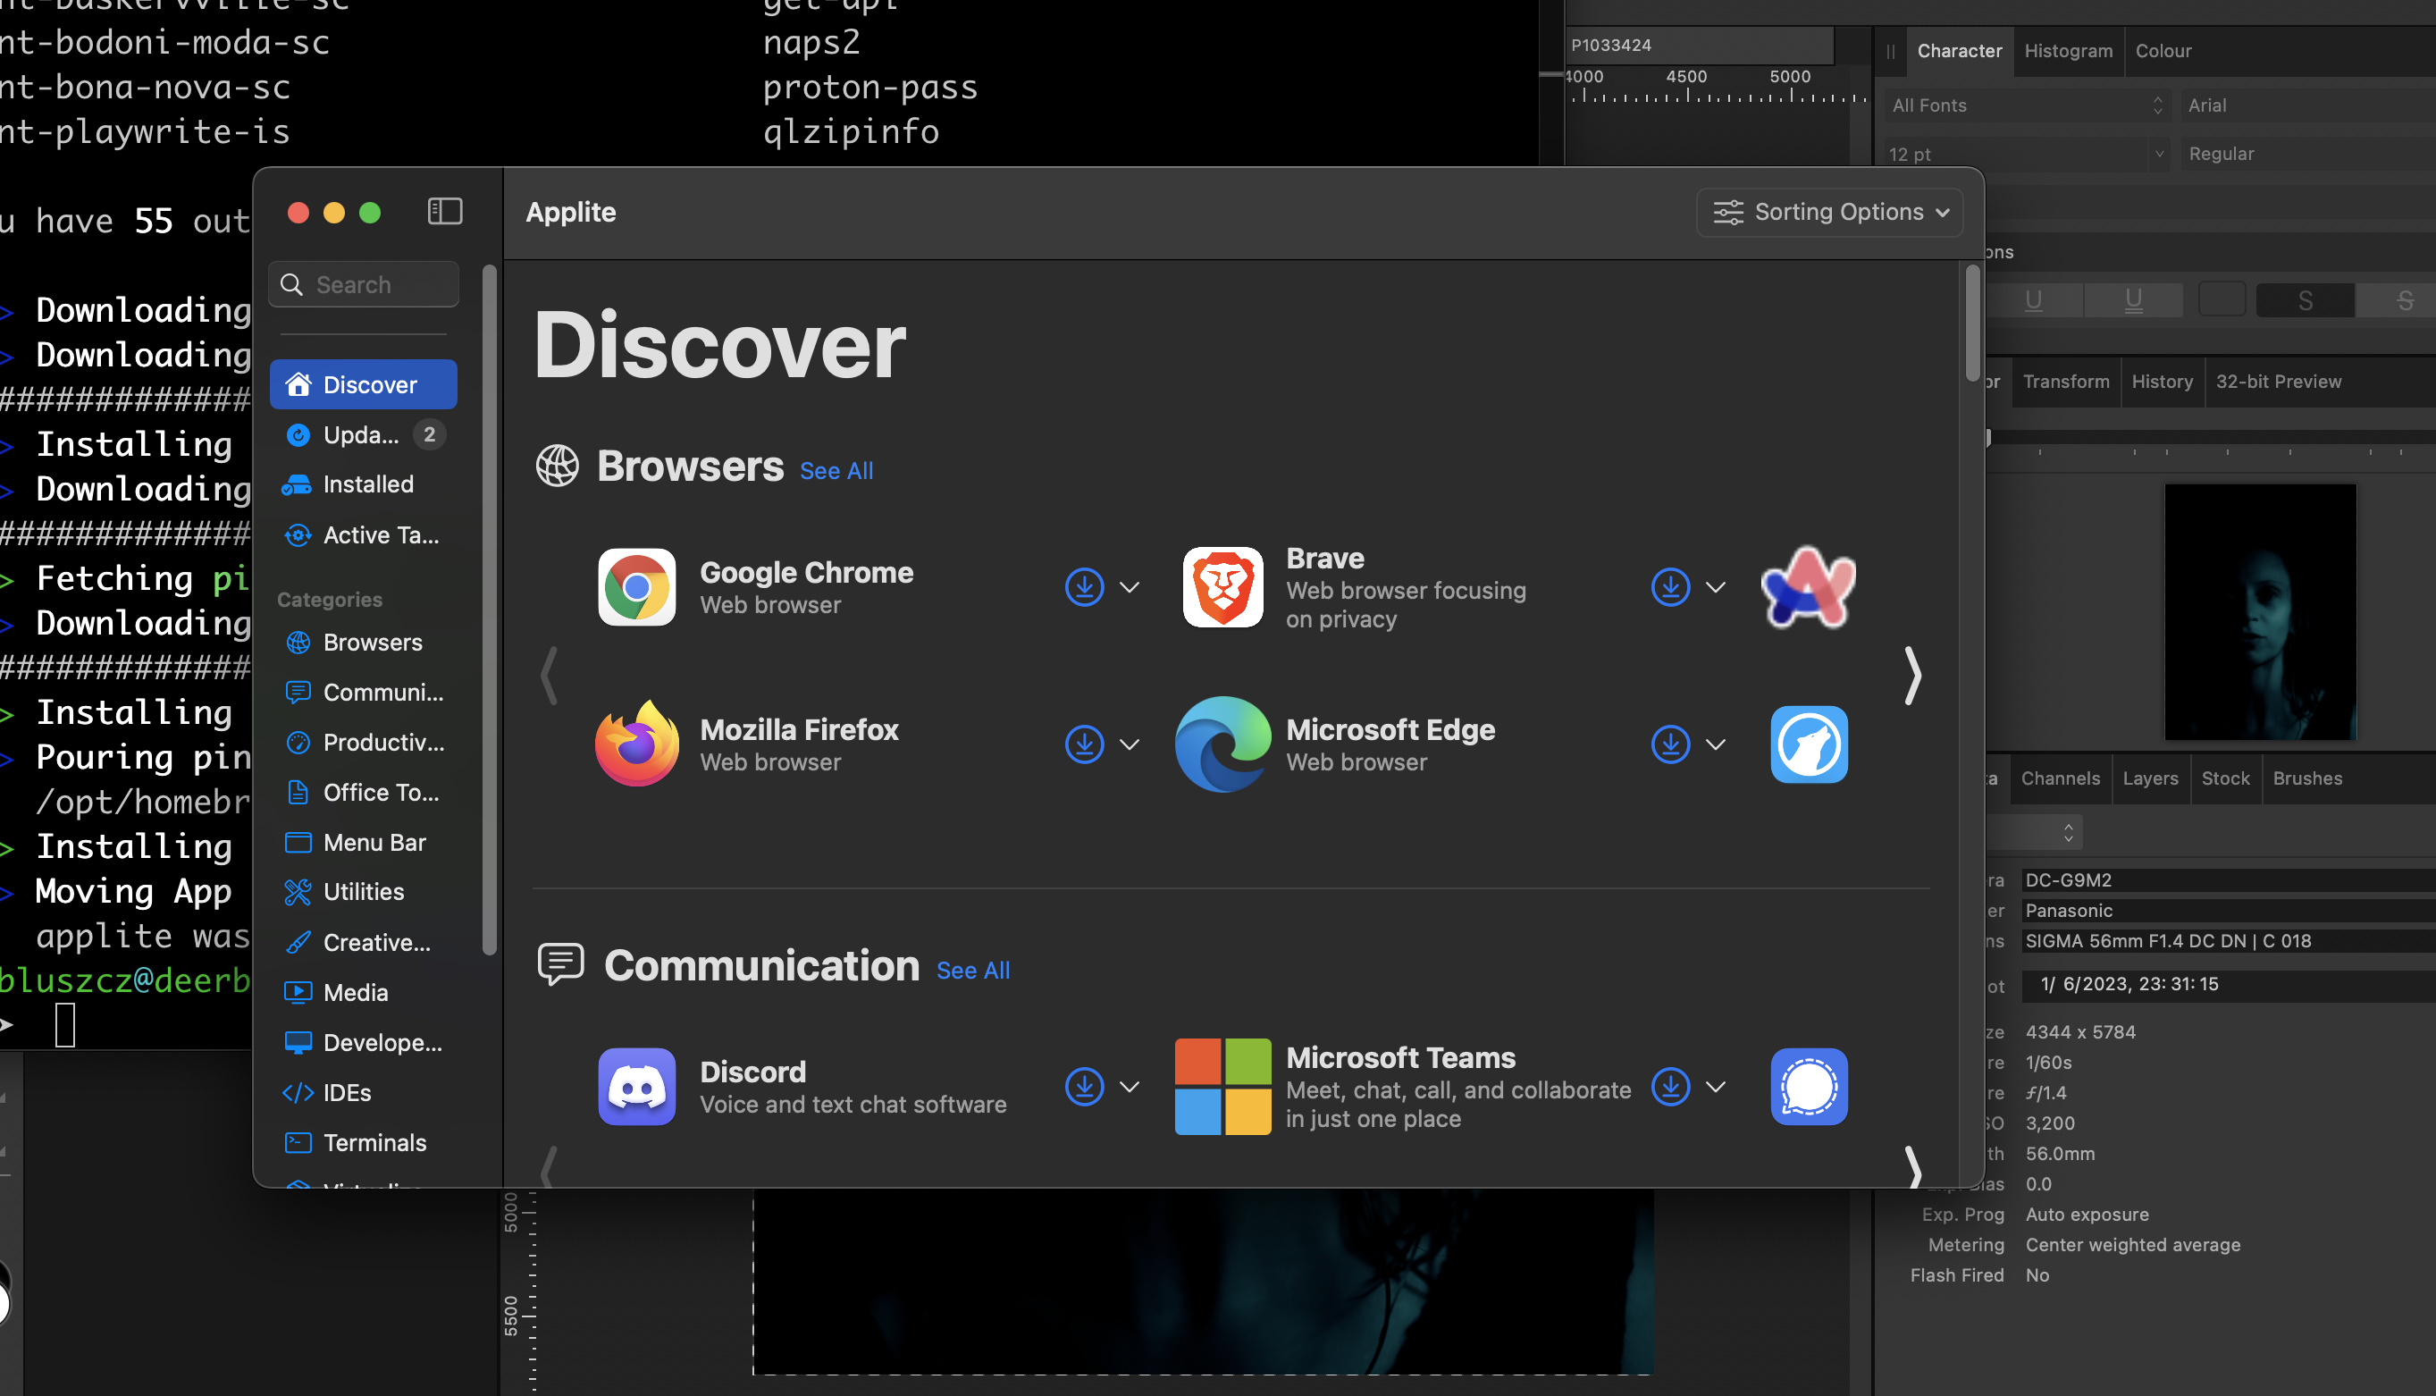Viewport: 2436px width, 1396px height.
Task: Select the Browsers category in sidebar
Action: (364, 643)
